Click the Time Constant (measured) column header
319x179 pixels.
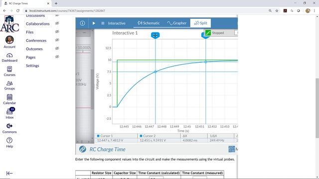202,173
